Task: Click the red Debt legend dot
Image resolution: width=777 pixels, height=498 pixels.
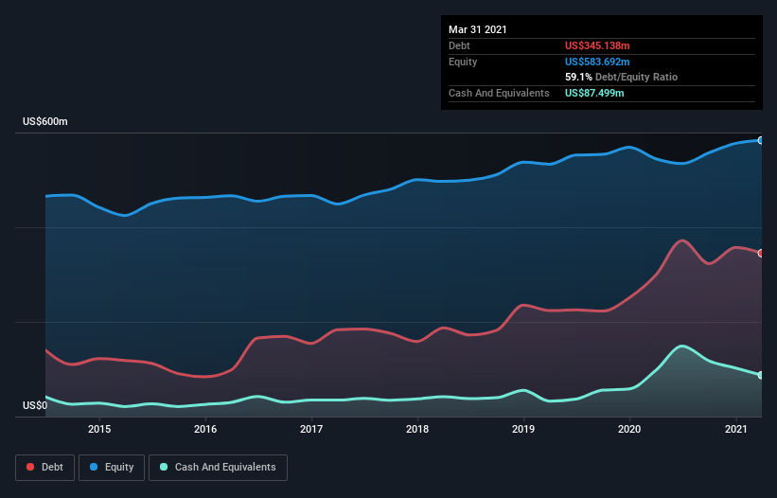Action: (x=30, y=467)
